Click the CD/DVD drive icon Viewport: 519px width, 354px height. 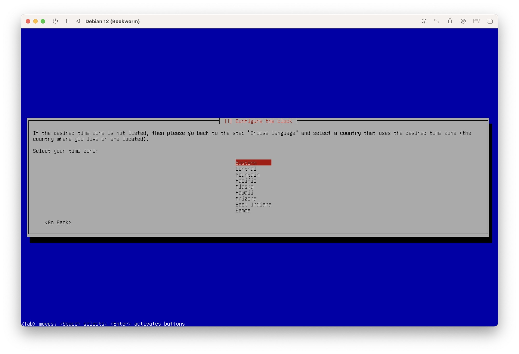pos(463,21)
